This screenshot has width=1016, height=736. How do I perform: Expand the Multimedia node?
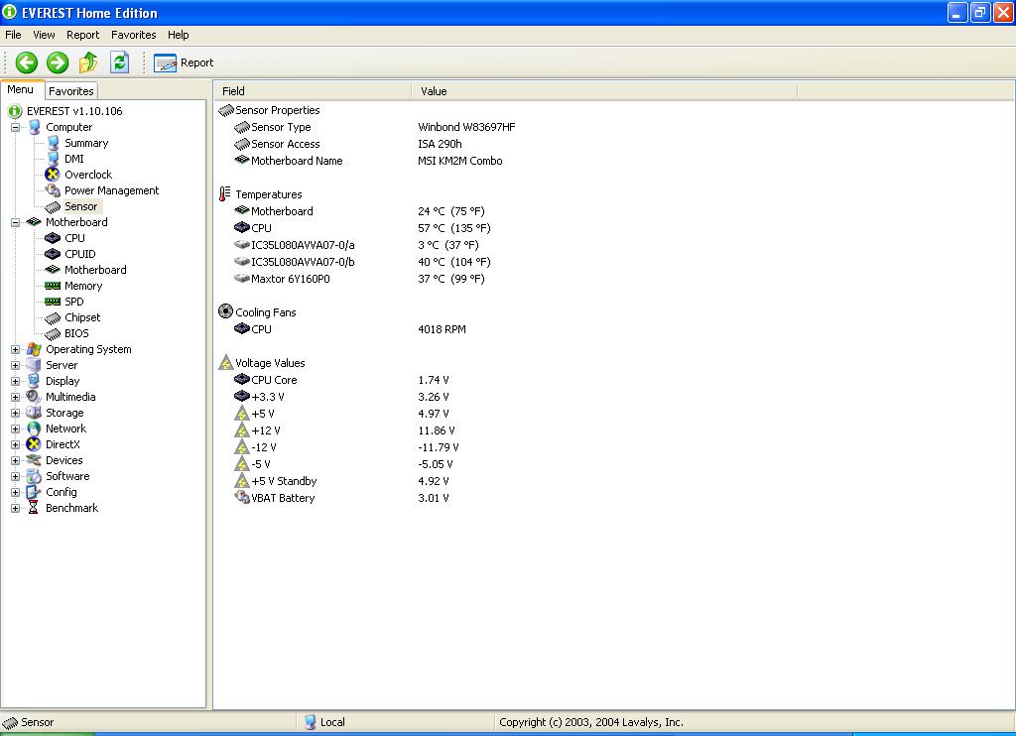15,397
